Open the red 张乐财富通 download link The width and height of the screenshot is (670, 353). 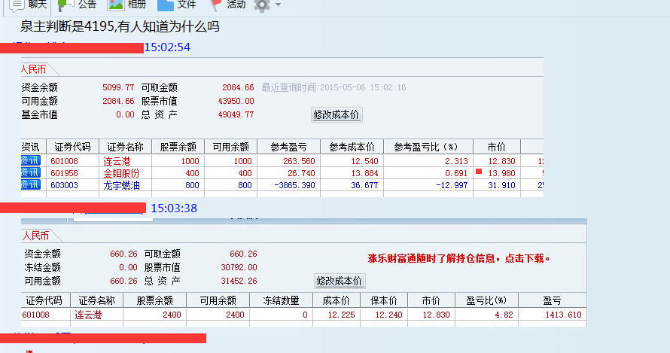459,259
